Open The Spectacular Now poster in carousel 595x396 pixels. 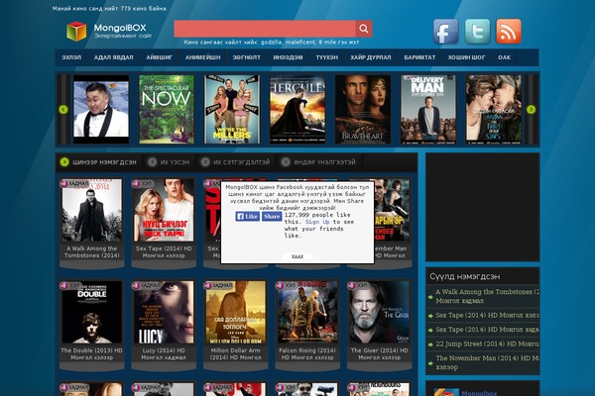(167, 109)
